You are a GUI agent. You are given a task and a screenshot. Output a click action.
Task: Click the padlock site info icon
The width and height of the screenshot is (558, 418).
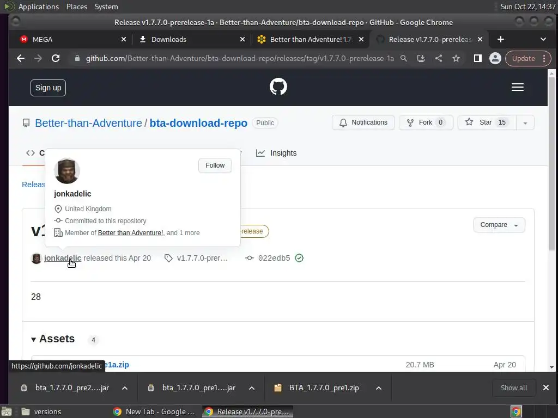click(77, 58)
